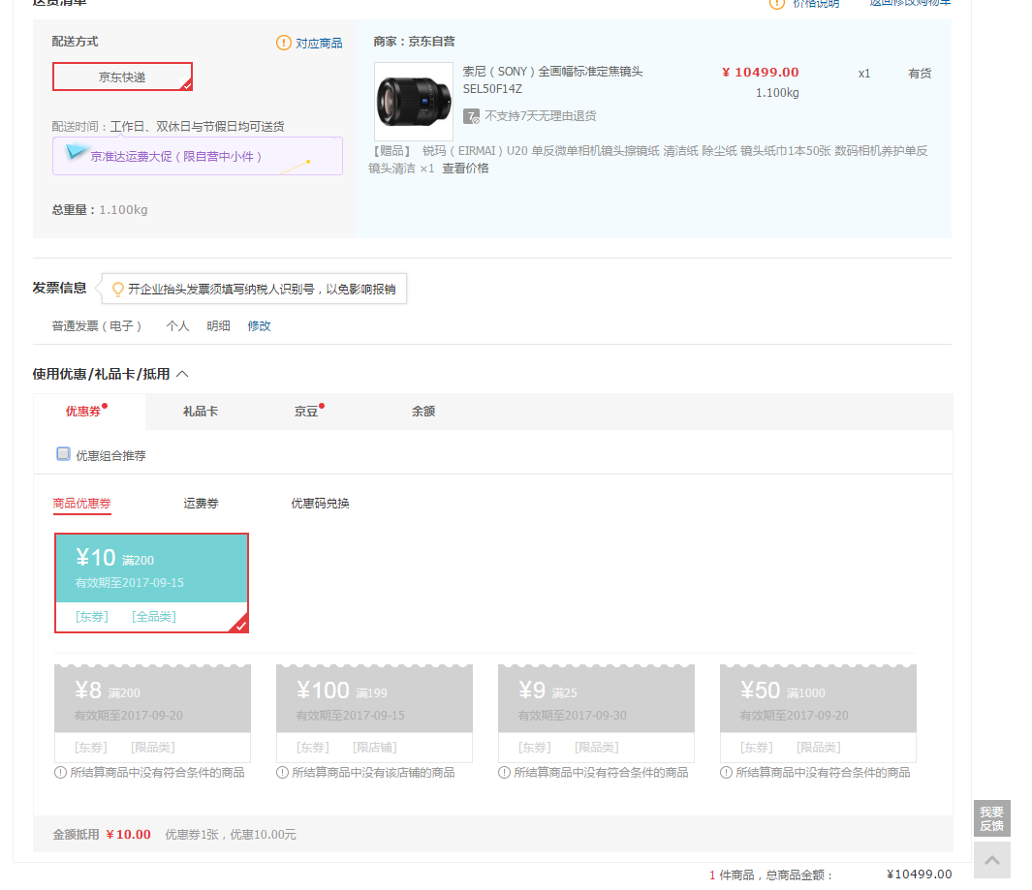Click warning icon under ¥50 coupon
This screenshot has width=1032, height=890.
(726, 773)
